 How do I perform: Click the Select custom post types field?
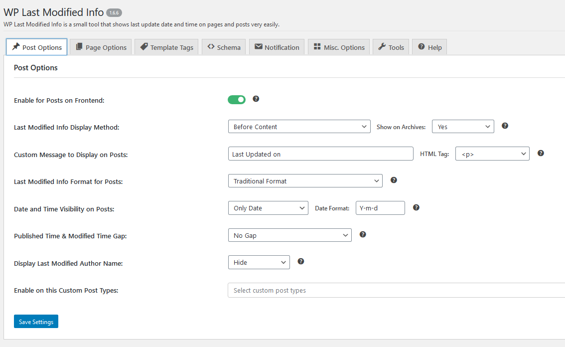397,290
